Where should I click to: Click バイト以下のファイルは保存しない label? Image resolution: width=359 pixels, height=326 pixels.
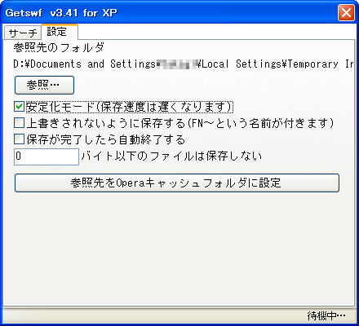[x=171, y=156]
